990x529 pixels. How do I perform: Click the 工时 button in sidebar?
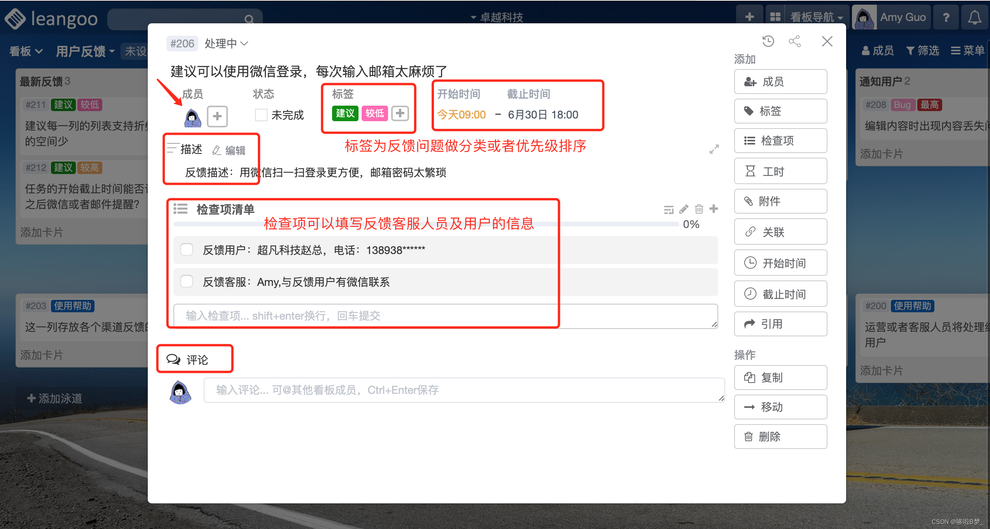[780, 171]
